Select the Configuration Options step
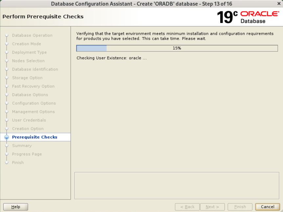The image size is (283, 212). 34,103
